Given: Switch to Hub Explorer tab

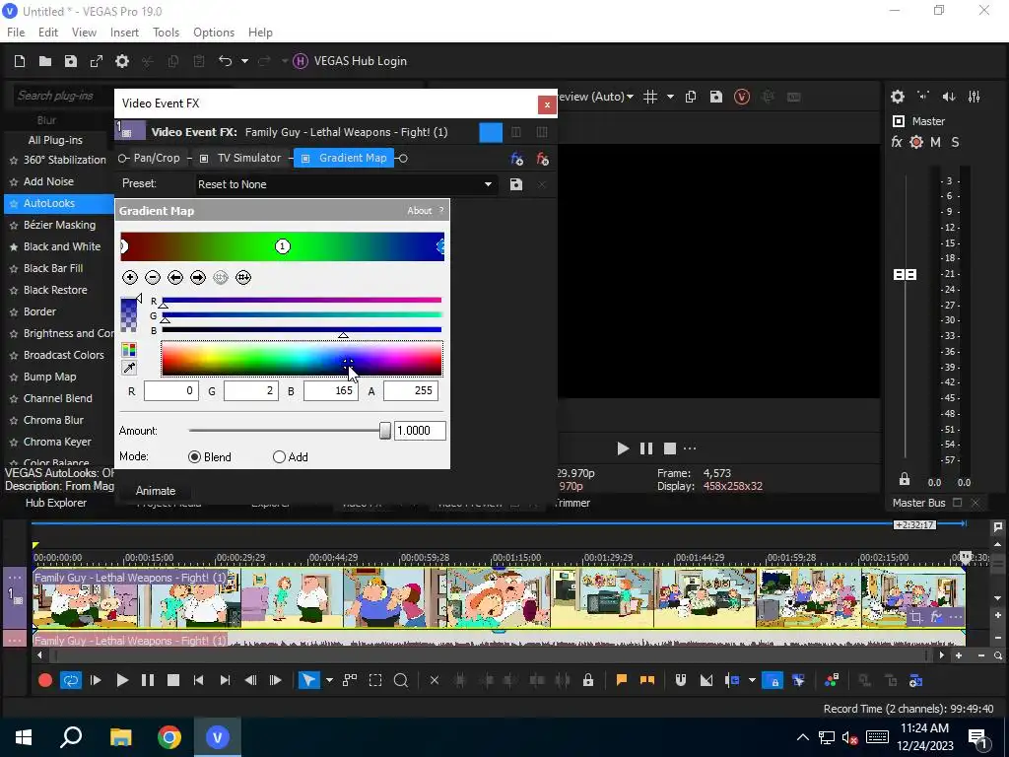Looking at the screenshot, I should click(56, 503).
